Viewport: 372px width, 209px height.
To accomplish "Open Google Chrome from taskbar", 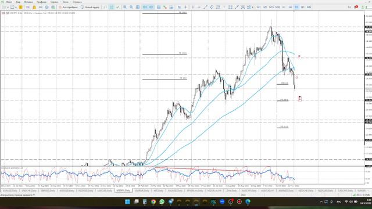I will click(153, 201).
